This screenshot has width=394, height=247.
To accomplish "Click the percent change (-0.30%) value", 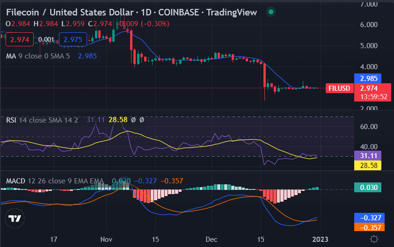I will click(155, 24).
